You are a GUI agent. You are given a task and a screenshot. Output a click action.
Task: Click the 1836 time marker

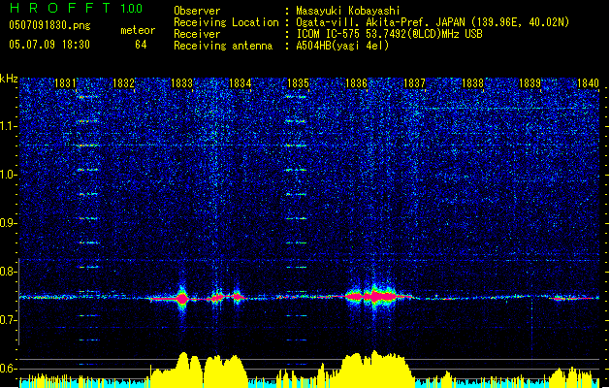356,83
